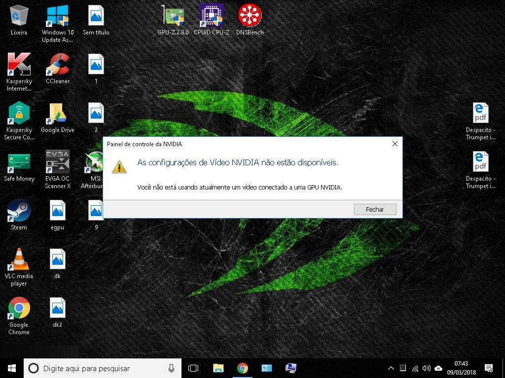Screen dimensions: 505x378
Task: Click the Safe Money shortcut
Action: 19,166
